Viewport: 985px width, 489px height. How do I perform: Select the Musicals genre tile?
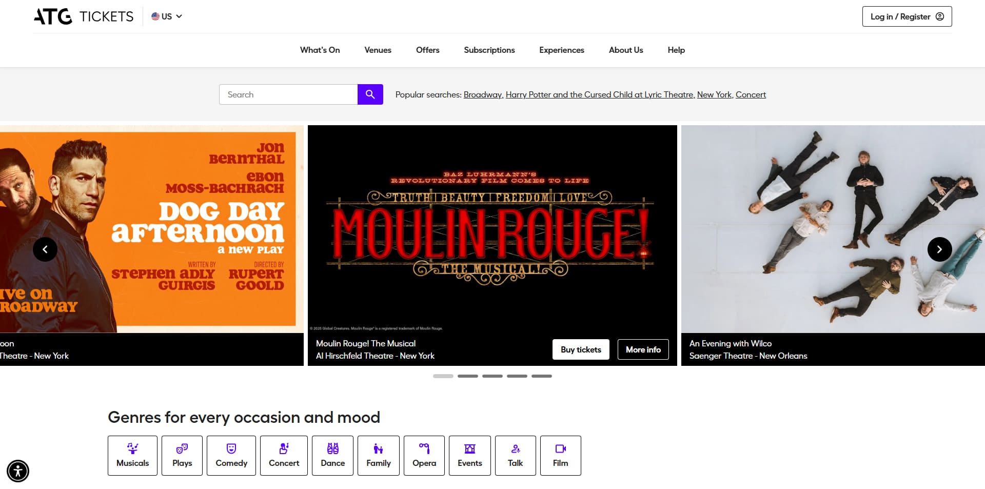[x=132, y=456]
